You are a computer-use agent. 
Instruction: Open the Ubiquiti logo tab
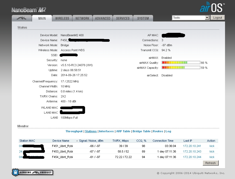coord(22,18)
